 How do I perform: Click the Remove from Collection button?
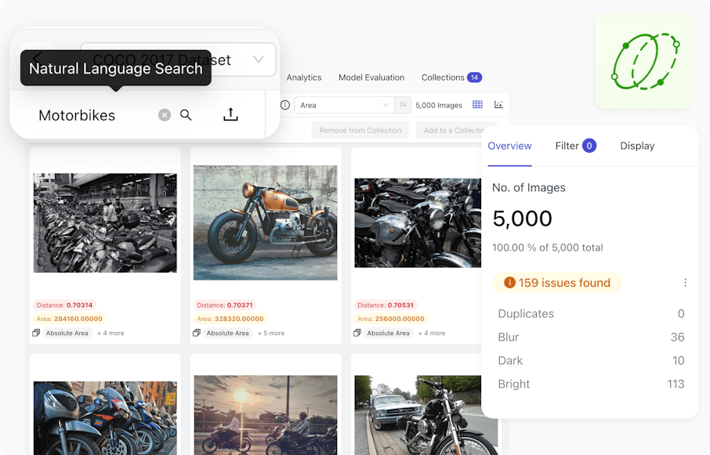click(360, 130)
